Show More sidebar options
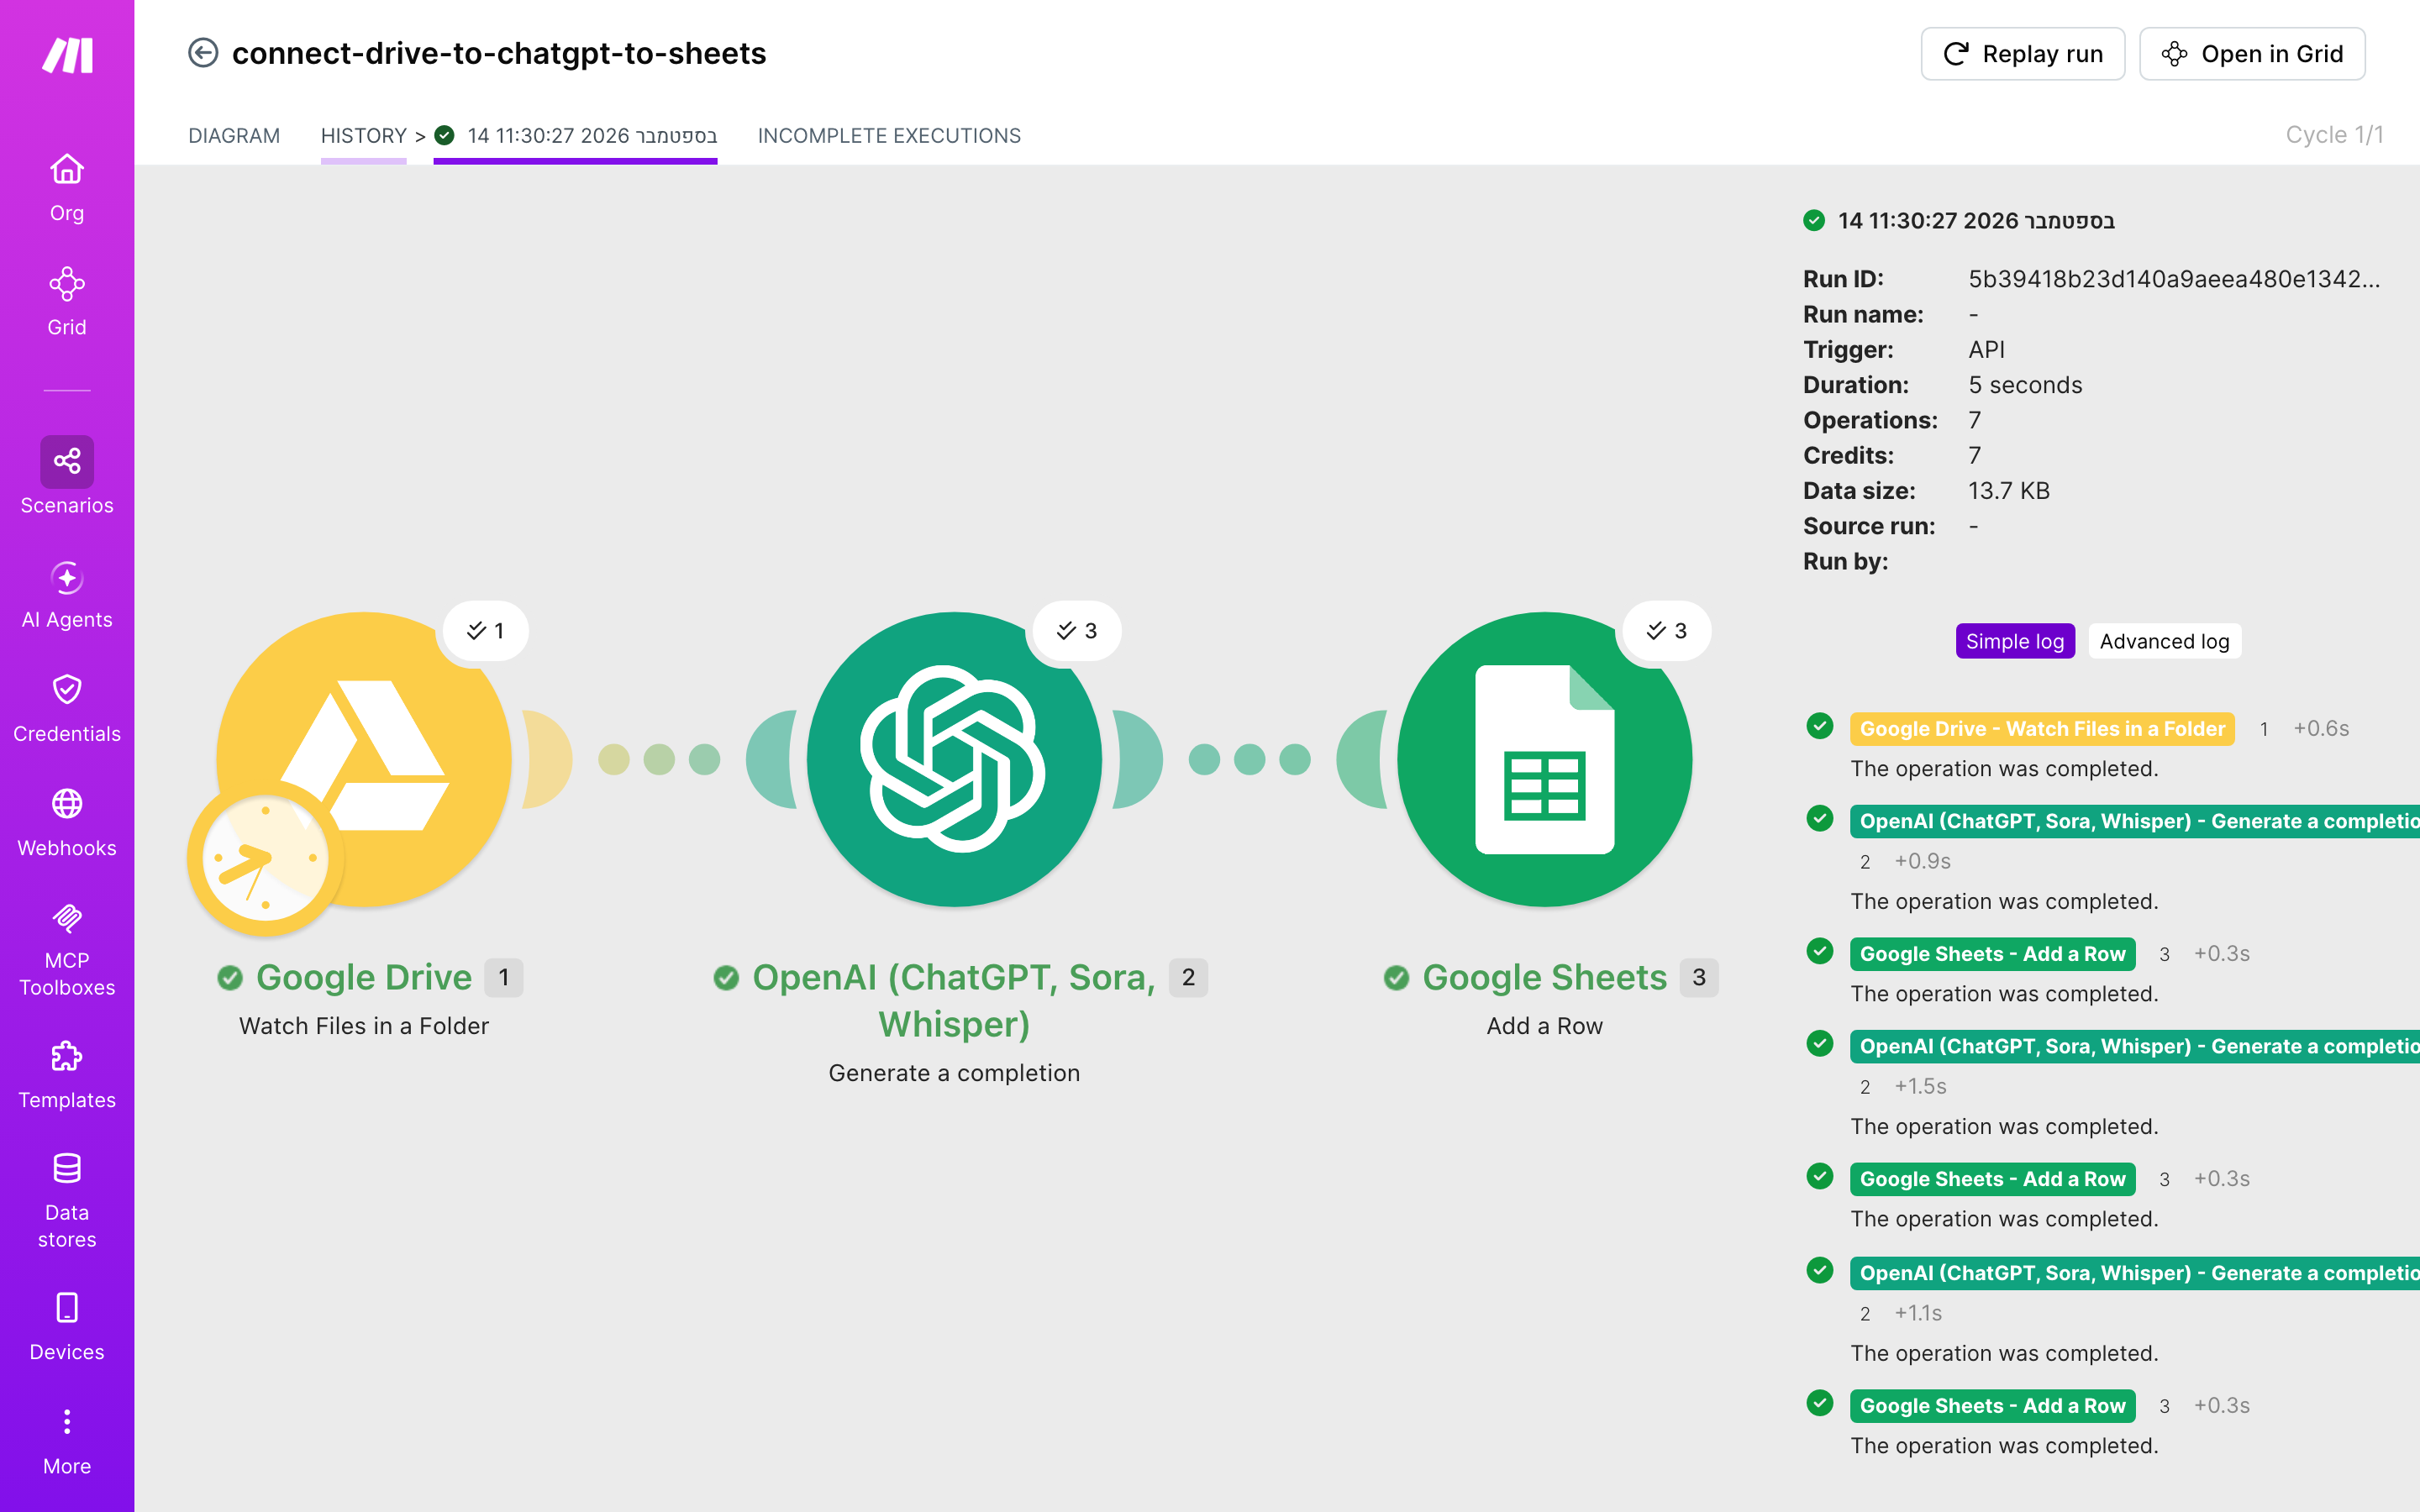The image size is (2420, 1512). tap(67, 1441)
